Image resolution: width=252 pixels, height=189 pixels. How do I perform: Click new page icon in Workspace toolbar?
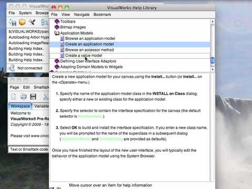click(x=14, y=97)
